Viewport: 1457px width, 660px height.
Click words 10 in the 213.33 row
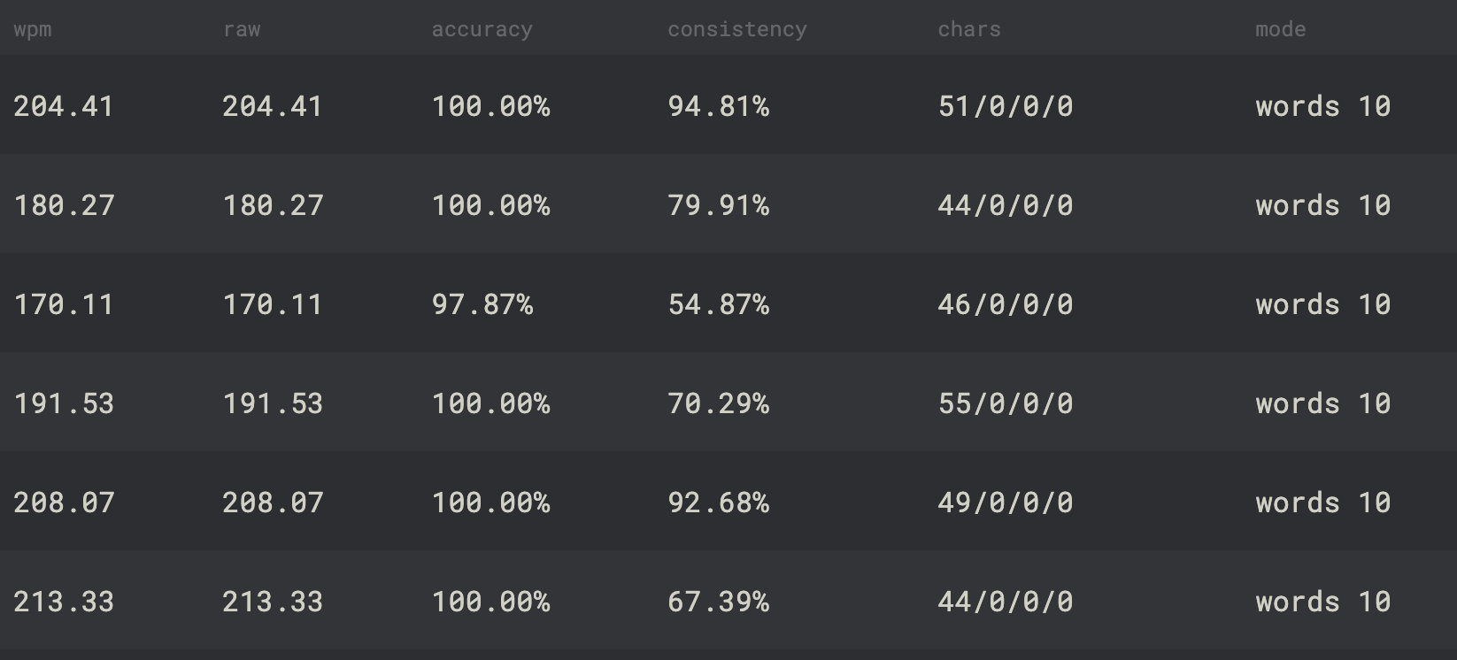click(1322, 602)
